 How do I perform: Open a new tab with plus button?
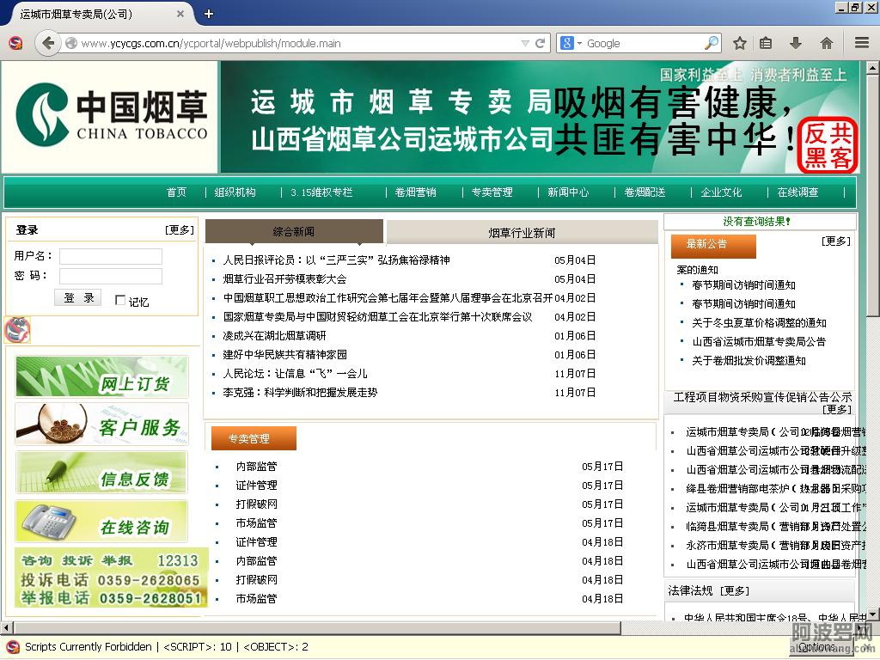(x=208, y=14)
